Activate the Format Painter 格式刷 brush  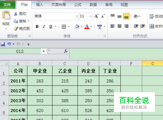pos(22,28)
